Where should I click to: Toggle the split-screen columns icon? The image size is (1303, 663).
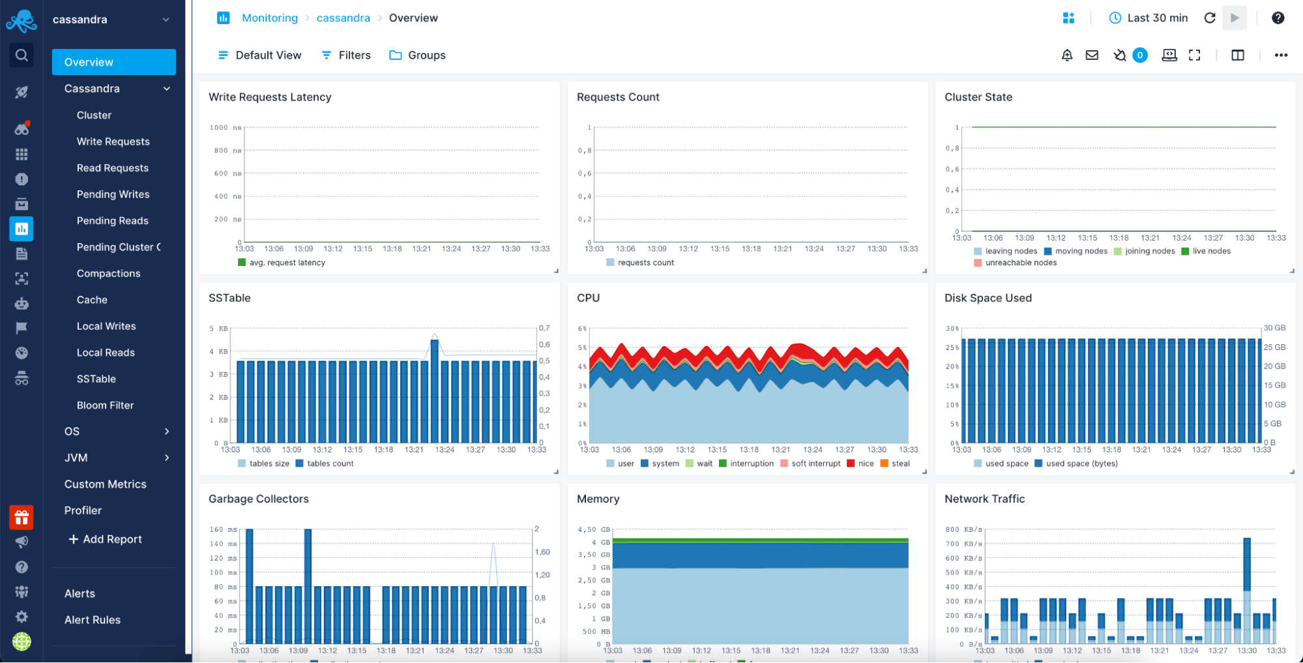(1238, 55)
